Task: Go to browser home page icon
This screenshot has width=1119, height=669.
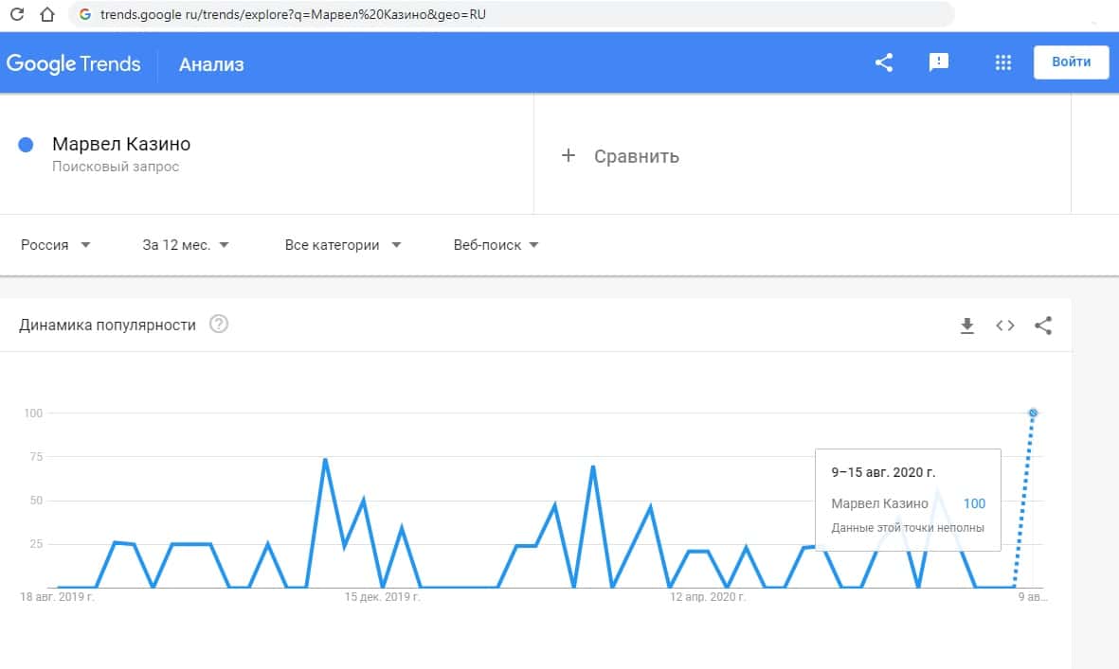Action: click(x=46, y=15)
